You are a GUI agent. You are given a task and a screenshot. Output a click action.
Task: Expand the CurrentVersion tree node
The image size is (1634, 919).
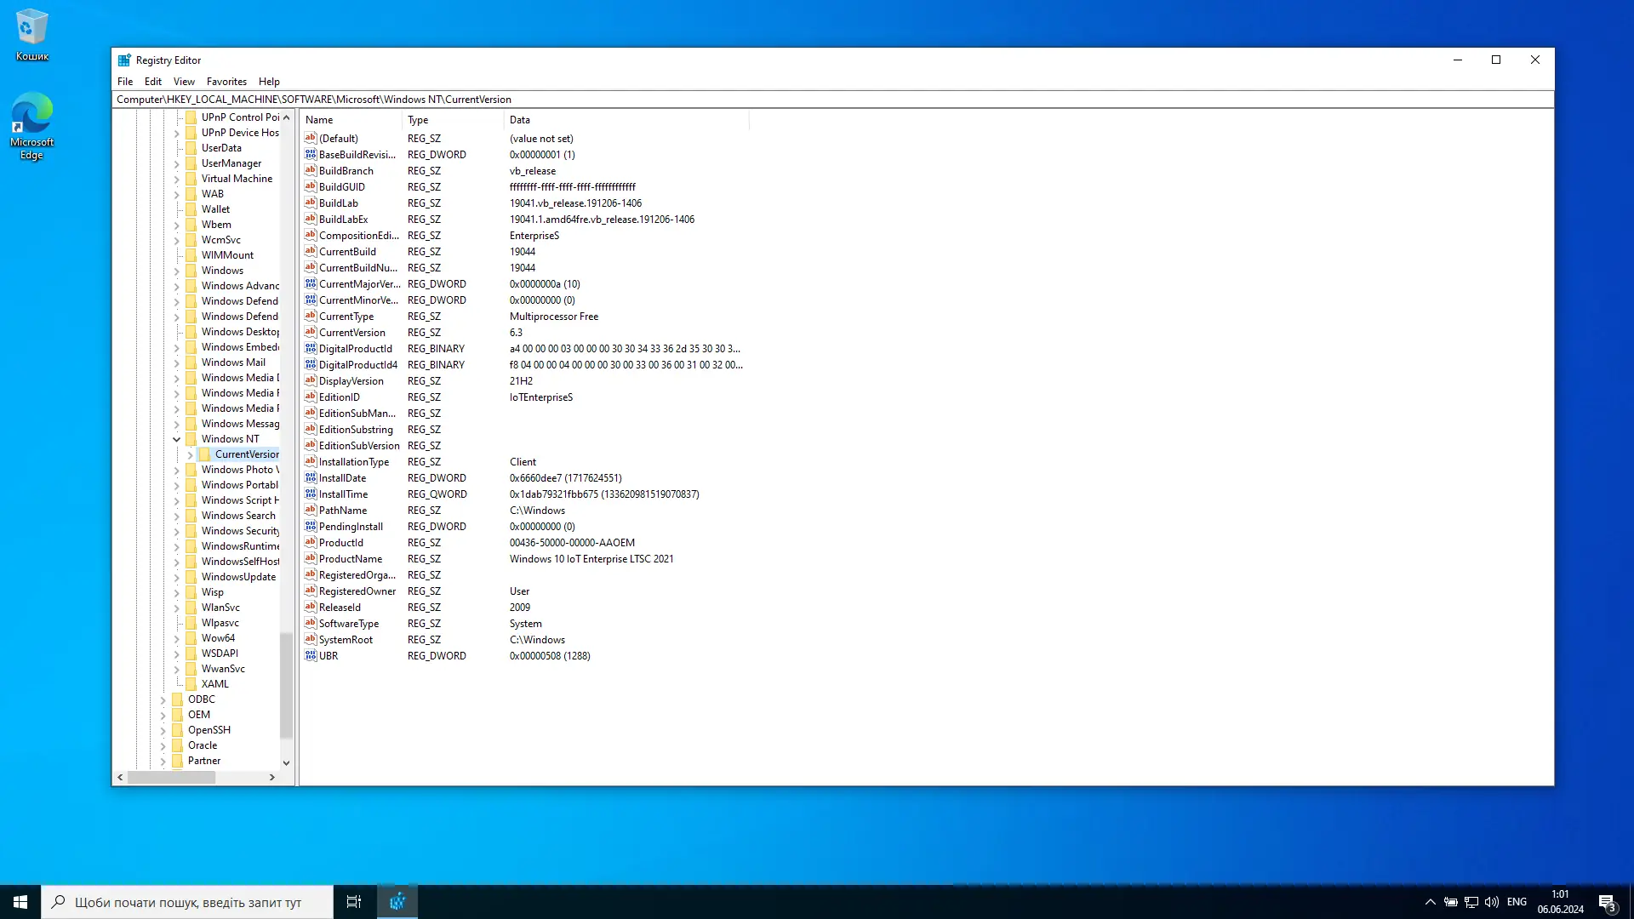pos(191,454)
